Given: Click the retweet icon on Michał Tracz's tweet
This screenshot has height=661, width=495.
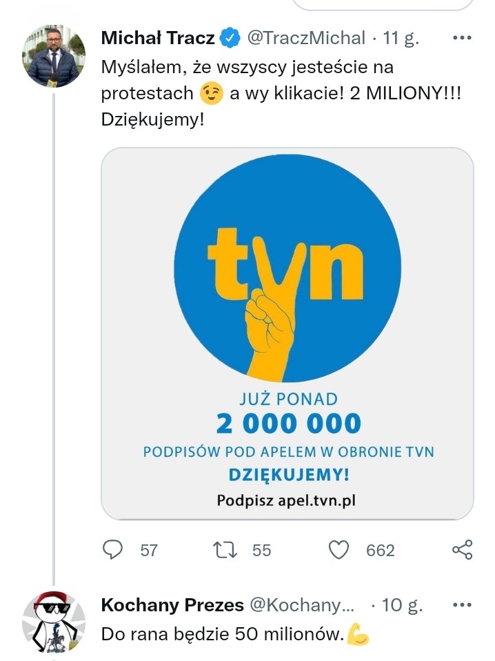Looking at the screenshot, I should tap(225, 550).
